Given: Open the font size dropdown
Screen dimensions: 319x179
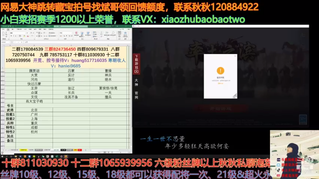Looking at the screenshot, I should tap(30, 33).
